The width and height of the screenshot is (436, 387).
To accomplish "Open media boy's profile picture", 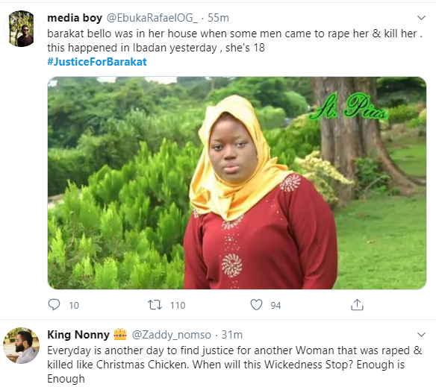I will coord(21,28).
